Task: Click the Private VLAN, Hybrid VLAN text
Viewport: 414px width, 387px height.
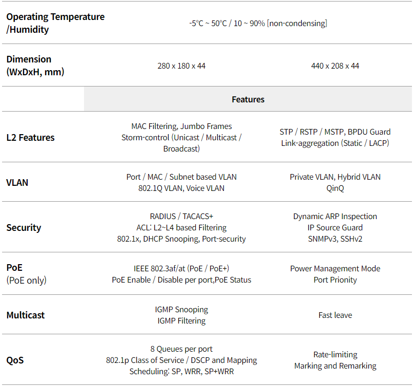Action: click(x=335, y=177)
